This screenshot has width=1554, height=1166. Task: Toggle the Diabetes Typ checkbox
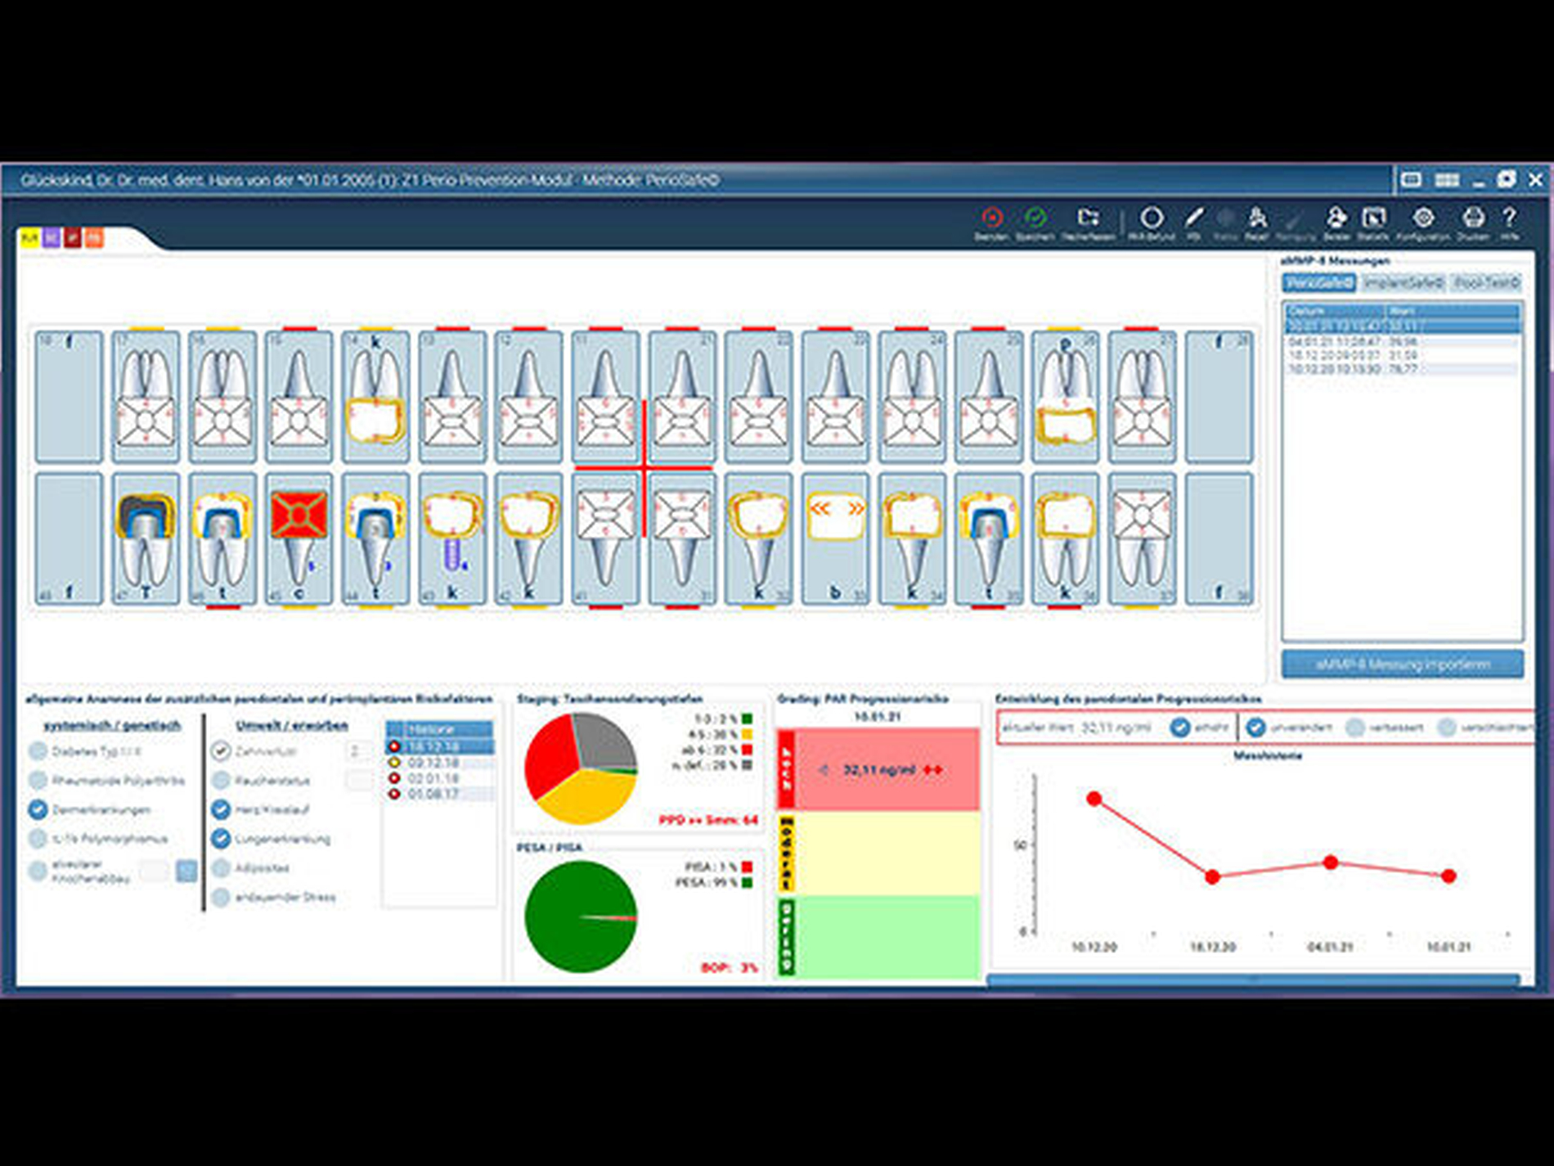click(x=38, y=751)
